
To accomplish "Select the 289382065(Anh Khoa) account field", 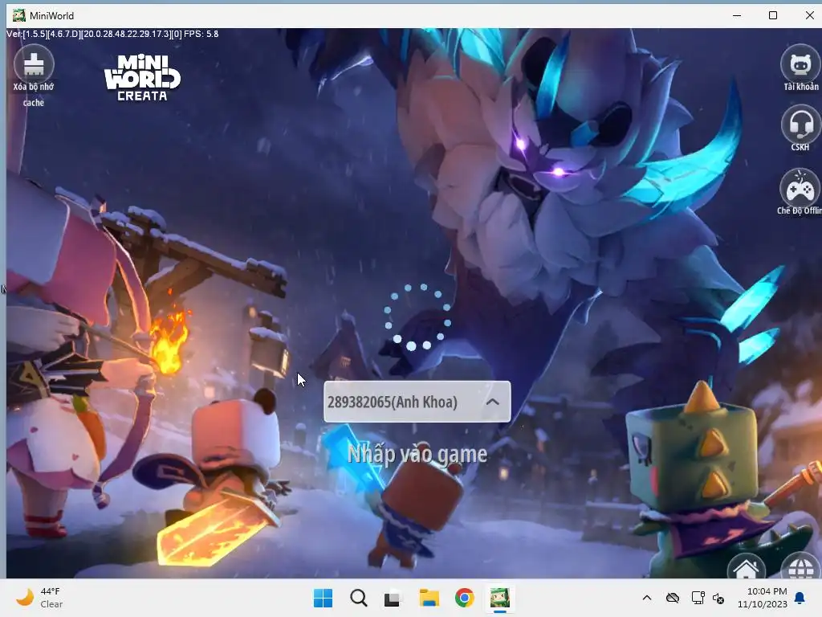I will pyautogui.click(x=417, y=402).
